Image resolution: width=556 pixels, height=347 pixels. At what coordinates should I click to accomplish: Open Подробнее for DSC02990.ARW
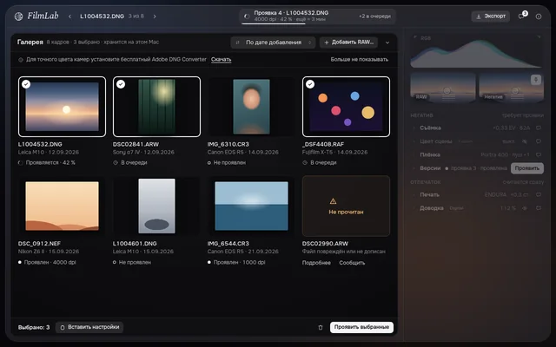316,263
